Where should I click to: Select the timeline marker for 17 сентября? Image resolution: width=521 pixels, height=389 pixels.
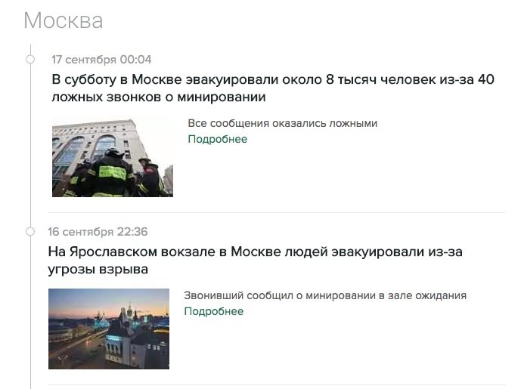click(x=30, y=59)
